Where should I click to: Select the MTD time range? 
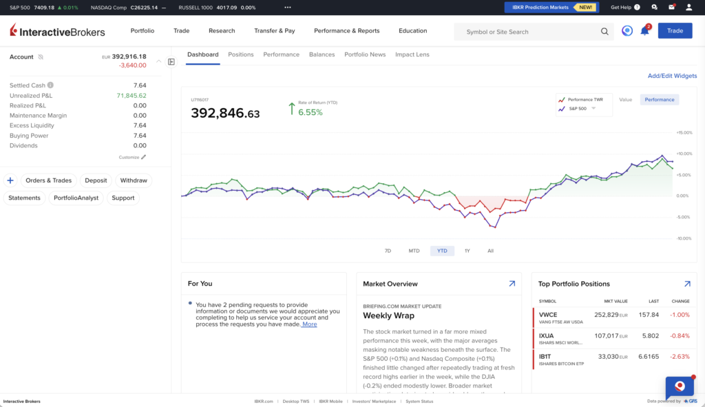pyautogui.click(x=414, y=251)
